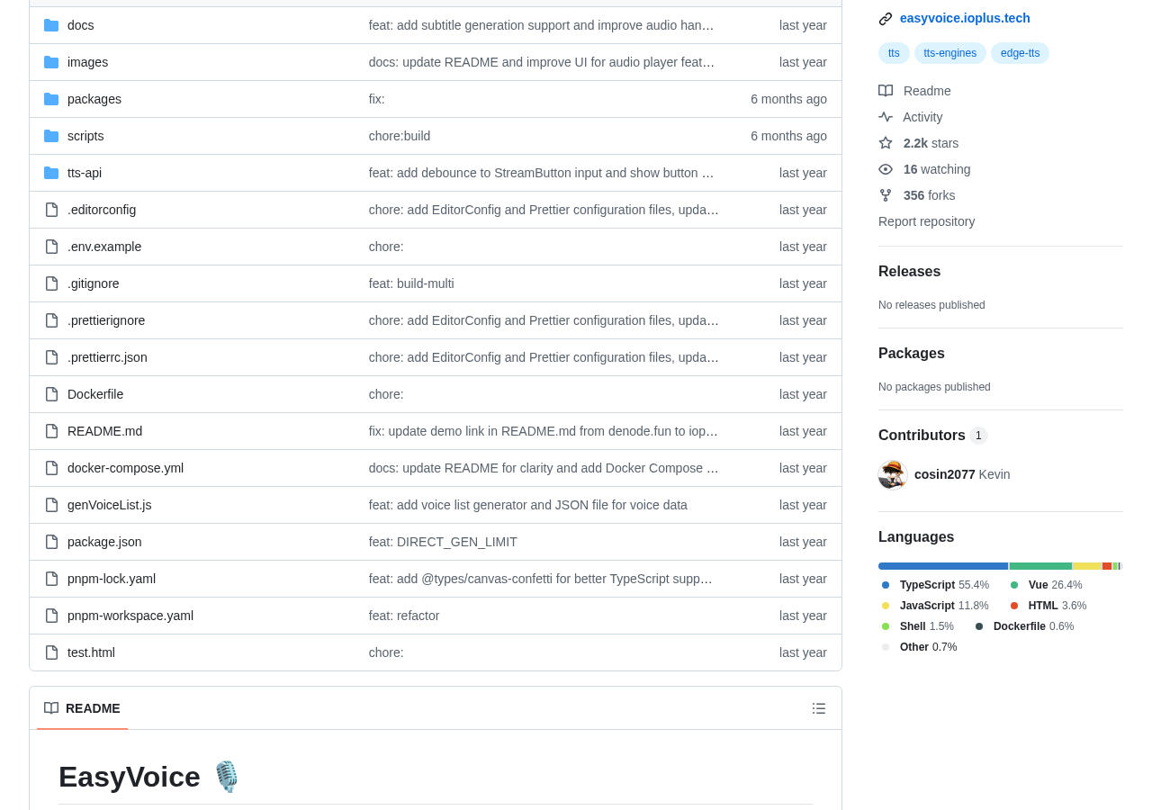This screenshot has height=810, width=1152.
Task: Click the docs folder icon
Action: click(51, 25)
